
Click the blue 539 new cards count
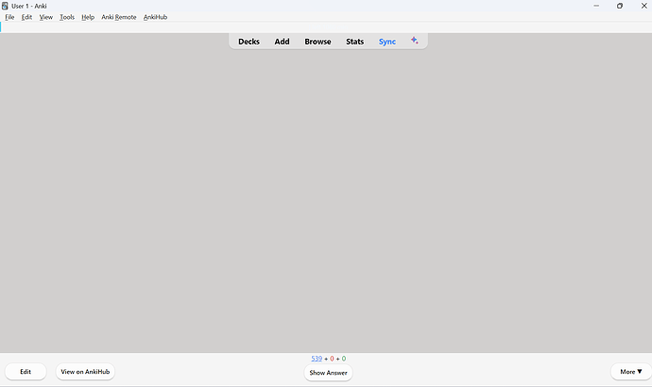317,359
